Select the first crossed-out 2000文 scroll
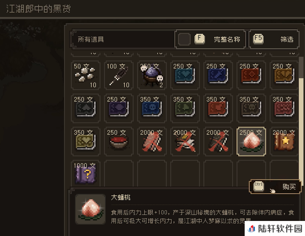The height and width of the screenshot is (236, 305). pyautogui.click(x=152, y=141)
